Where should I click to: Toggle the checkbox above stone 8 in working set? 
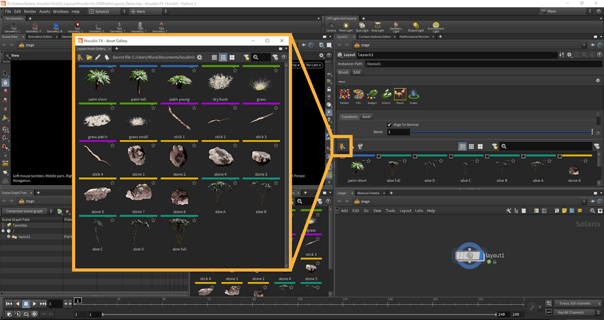pyautogui.click(x=559, y=156)
